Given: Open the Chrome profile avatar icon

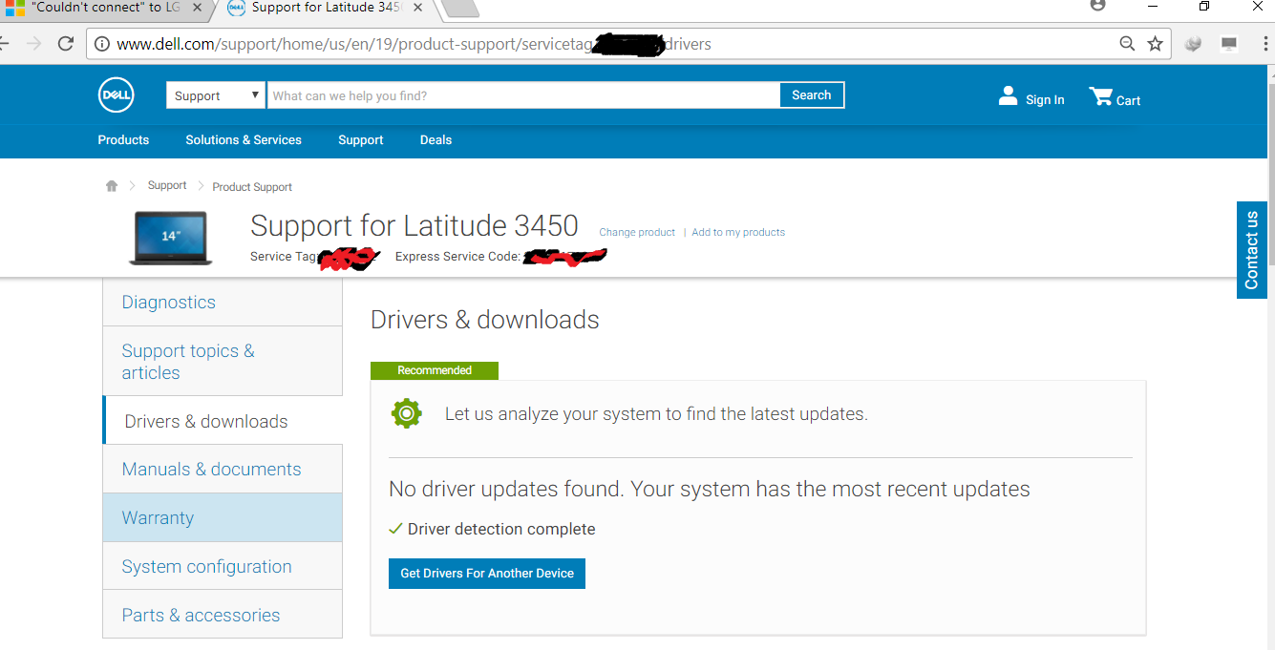Looking at the screenshot, I should (x=1097, y=6).
